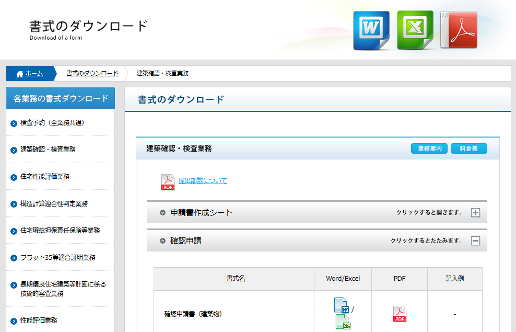Download the Word file for 確認申請書（建築物）
This screenshot has width=516, height=332.
[341, 305]
